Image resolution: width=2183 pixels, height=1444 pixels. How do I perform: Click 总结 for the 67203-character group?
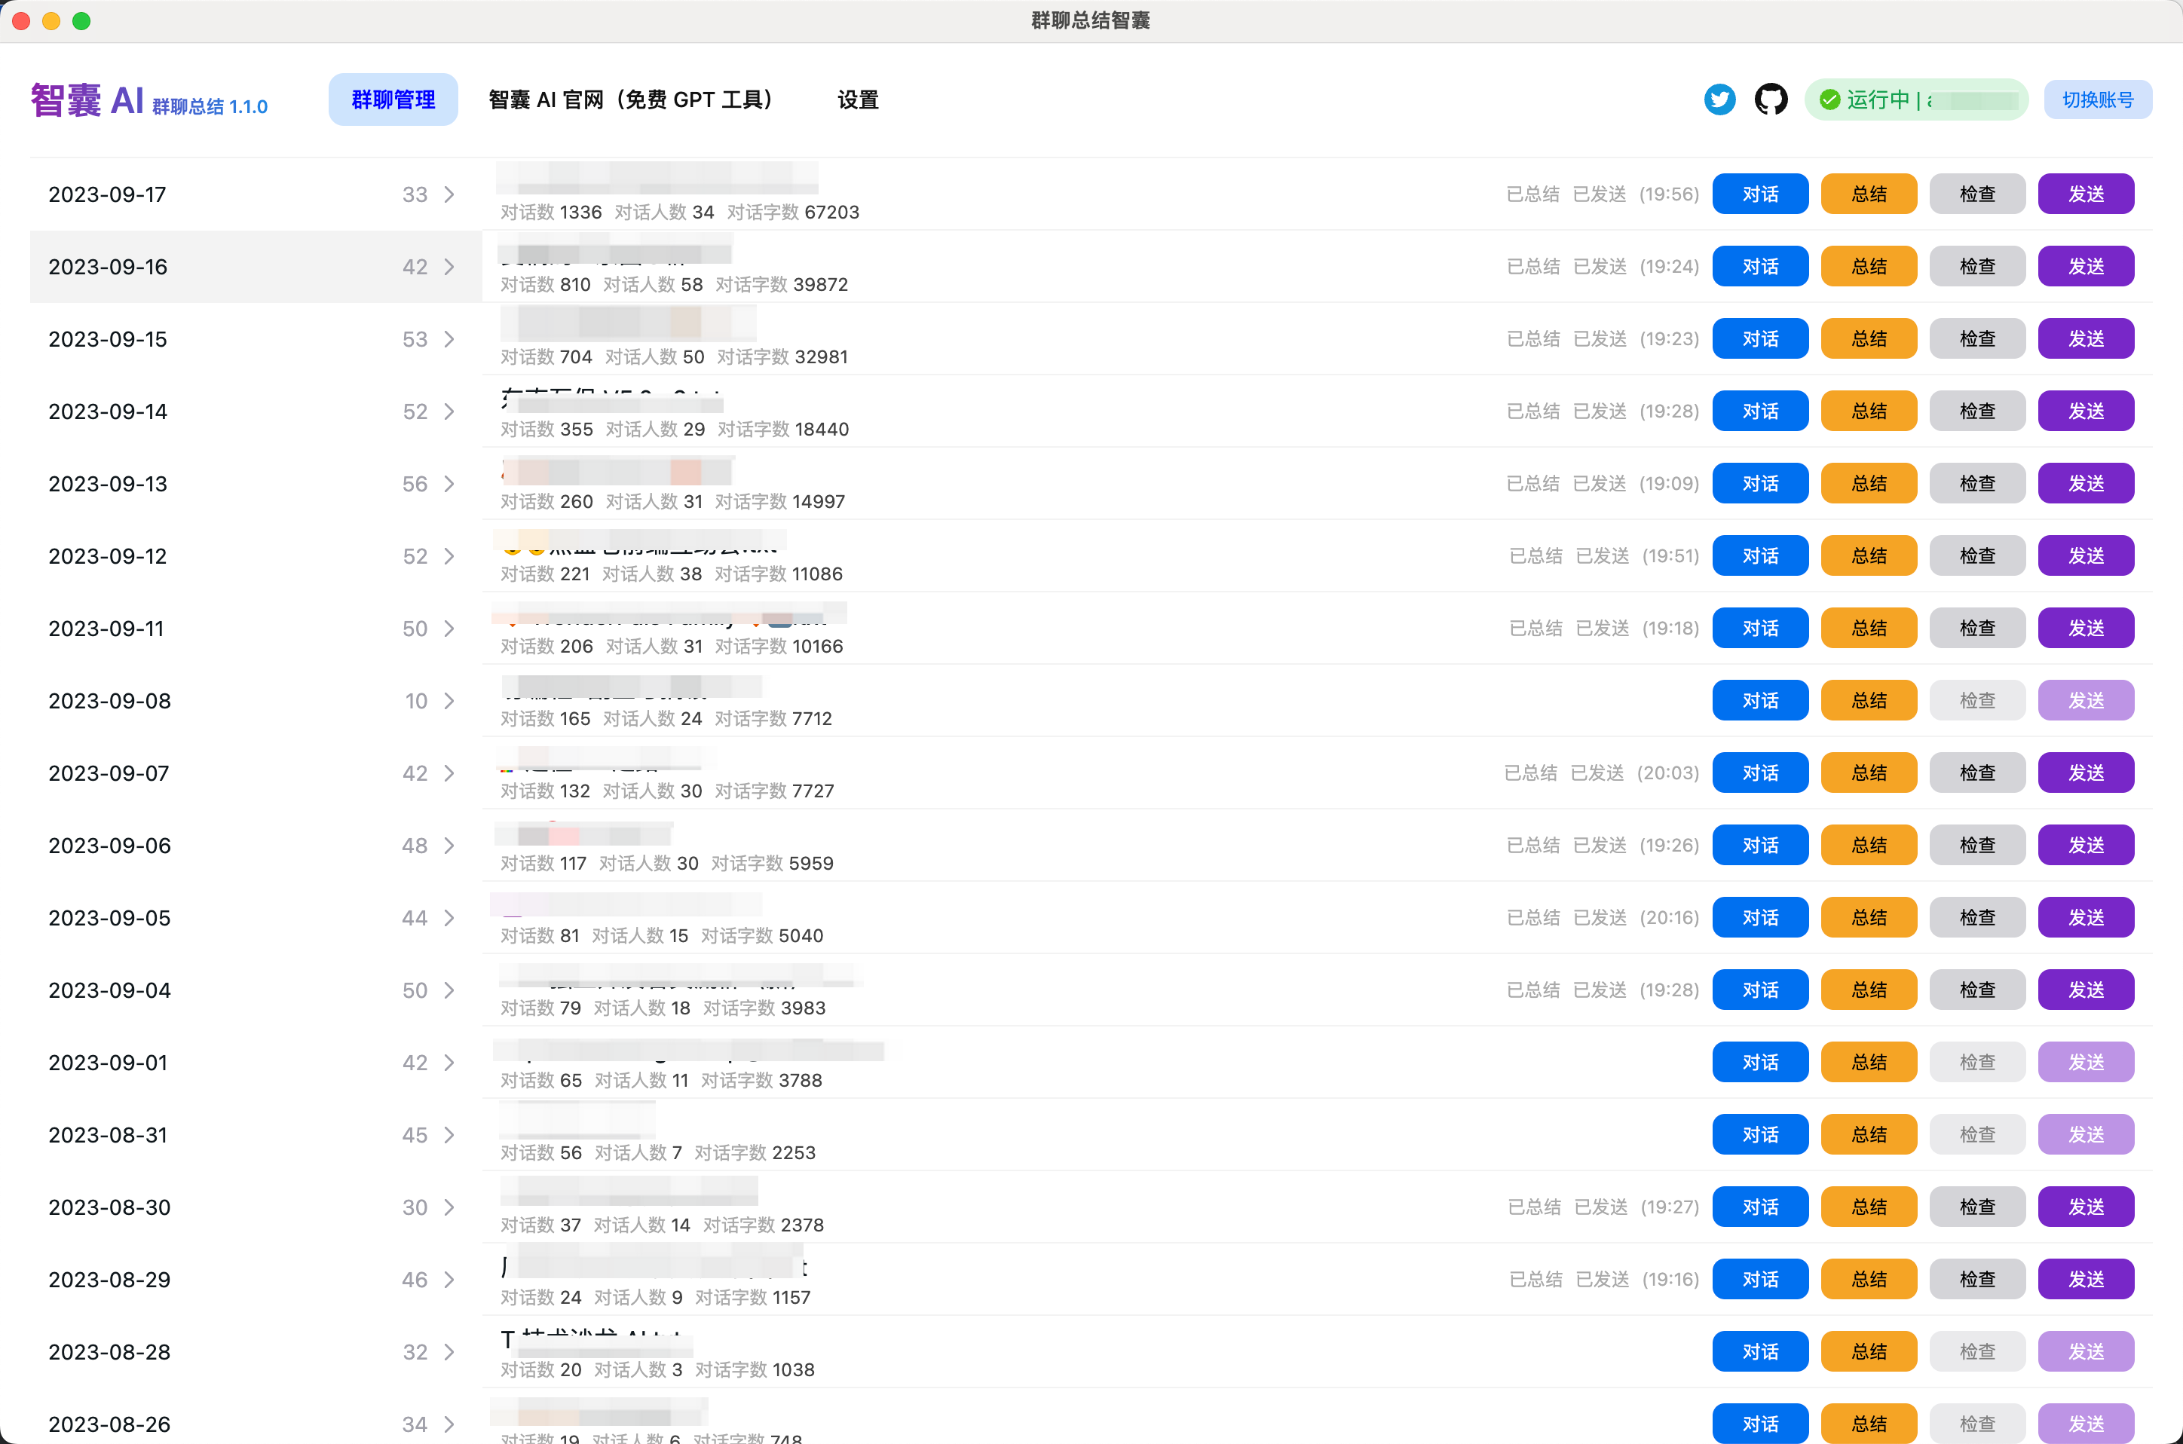point(1868,194)
